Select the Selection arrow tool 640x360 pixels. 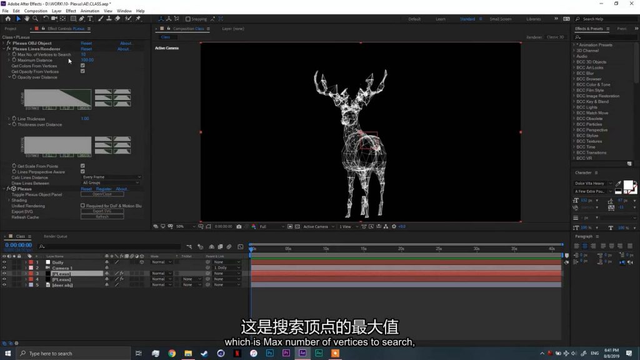coord(18,19)
